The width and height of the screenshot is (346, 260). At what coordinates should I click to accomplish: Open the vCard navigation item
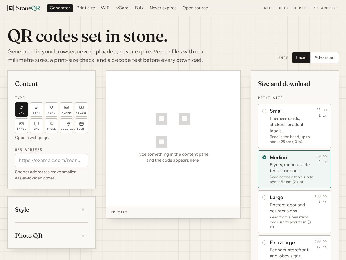(123, 8)
